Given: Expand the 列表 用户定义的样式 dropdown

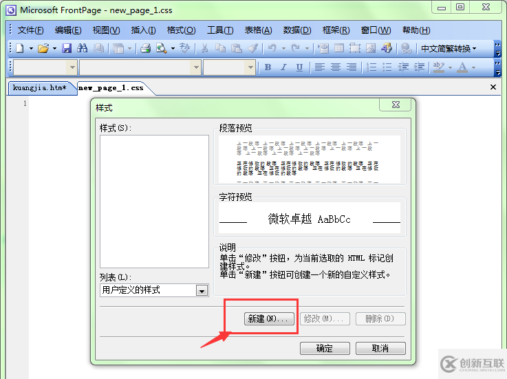Looking at the screenshot, I should point(202,290).
